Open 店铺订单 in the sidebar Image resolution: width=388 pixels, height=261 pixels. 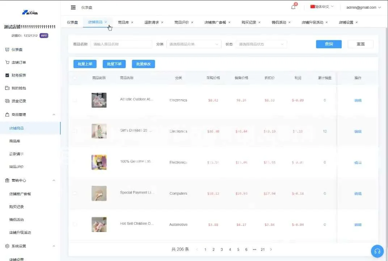point(18,62)
